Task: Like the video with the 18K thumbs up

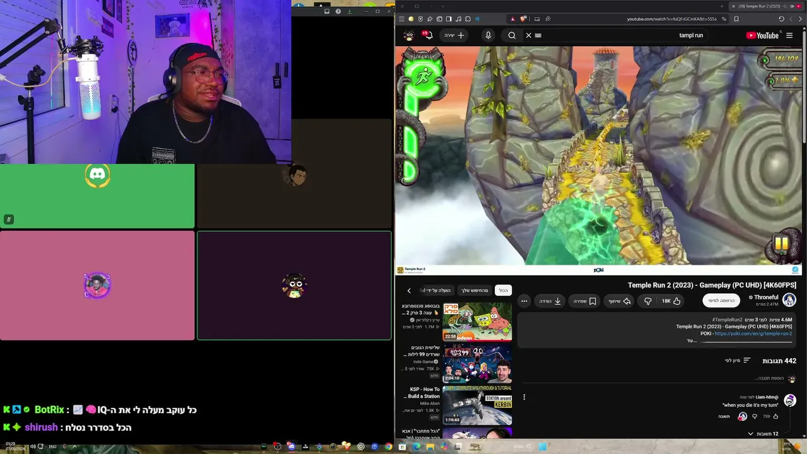Action: [x=671, y=301]
